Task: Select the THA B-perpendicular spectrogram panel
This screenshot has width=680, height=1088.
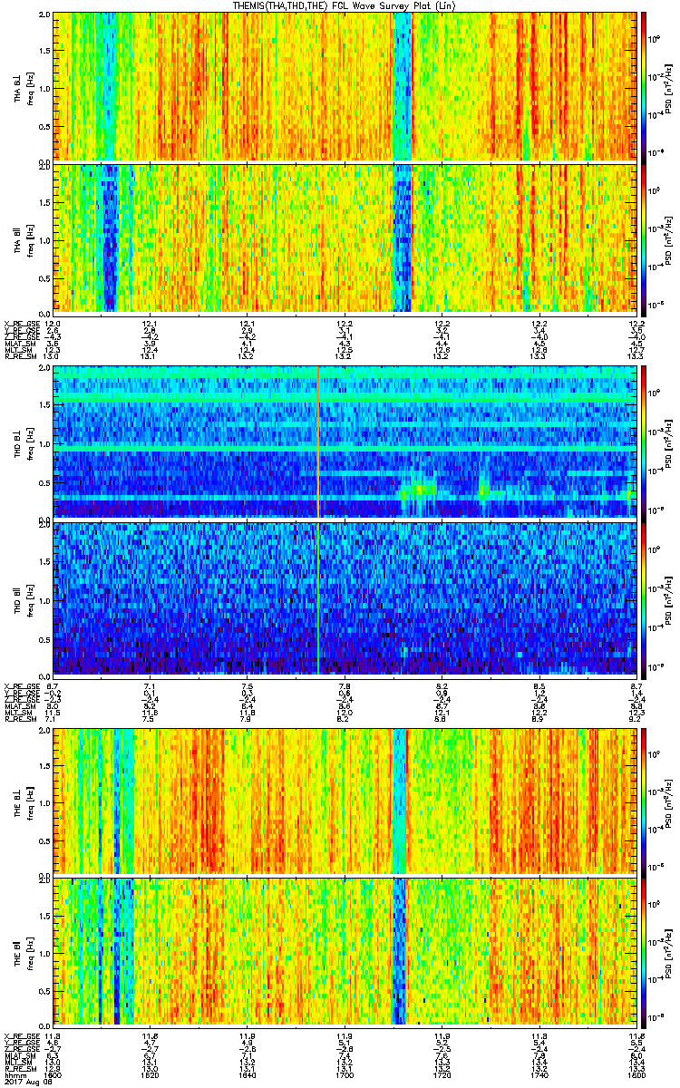Action: 345,87
